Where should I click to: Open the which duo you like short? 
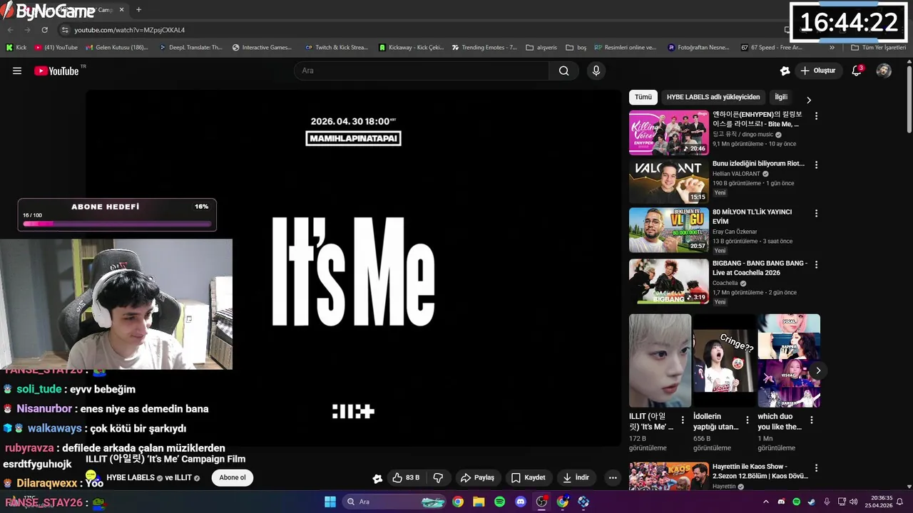[789, 361]
